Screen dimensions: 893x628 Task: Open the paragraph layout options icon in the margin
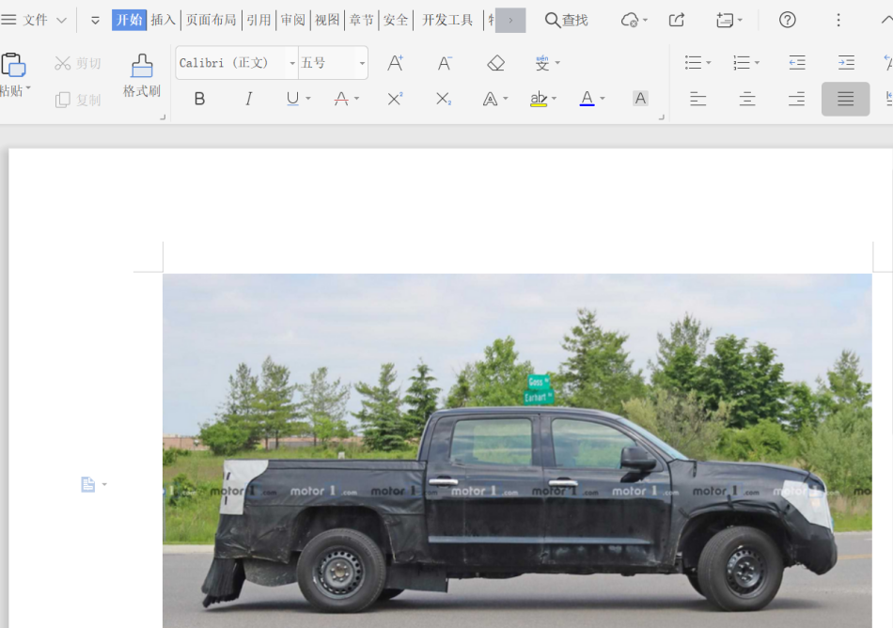[87, 484]
